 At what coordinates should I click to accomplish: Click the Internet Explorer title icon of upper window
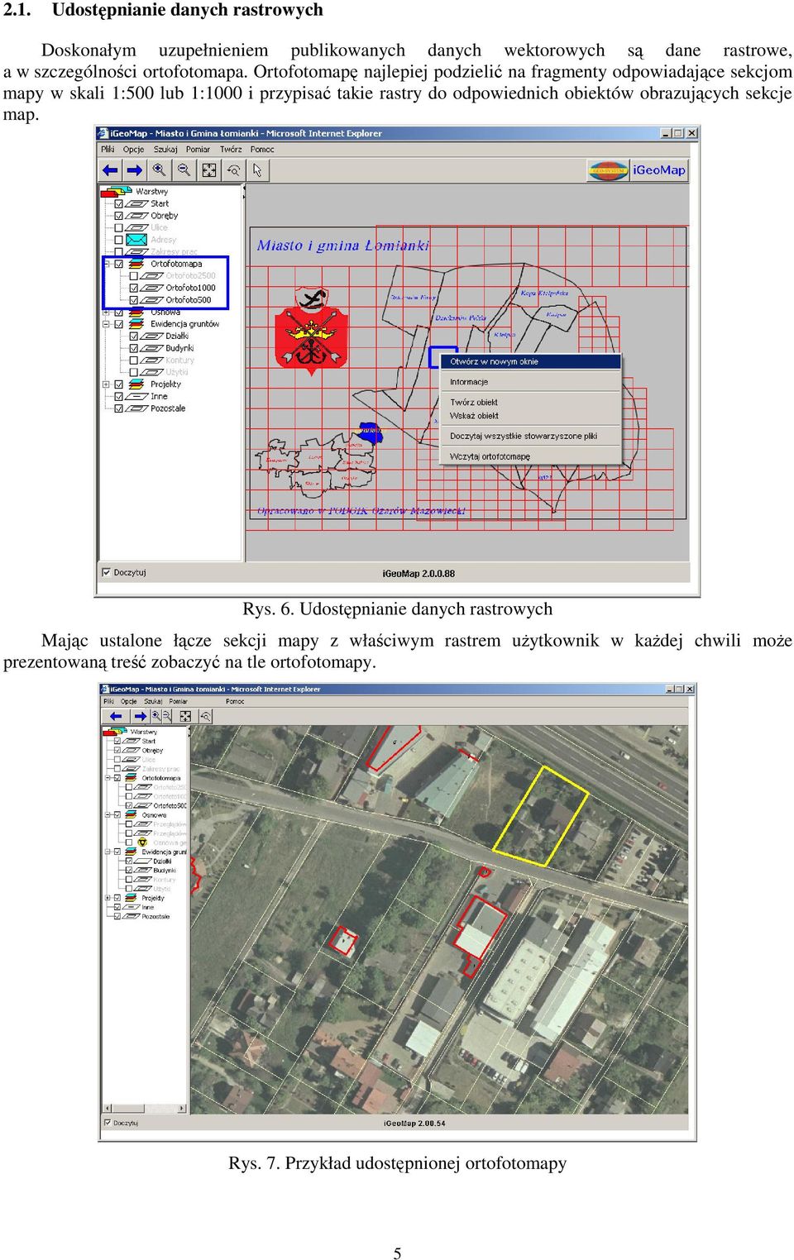[103, 133]
